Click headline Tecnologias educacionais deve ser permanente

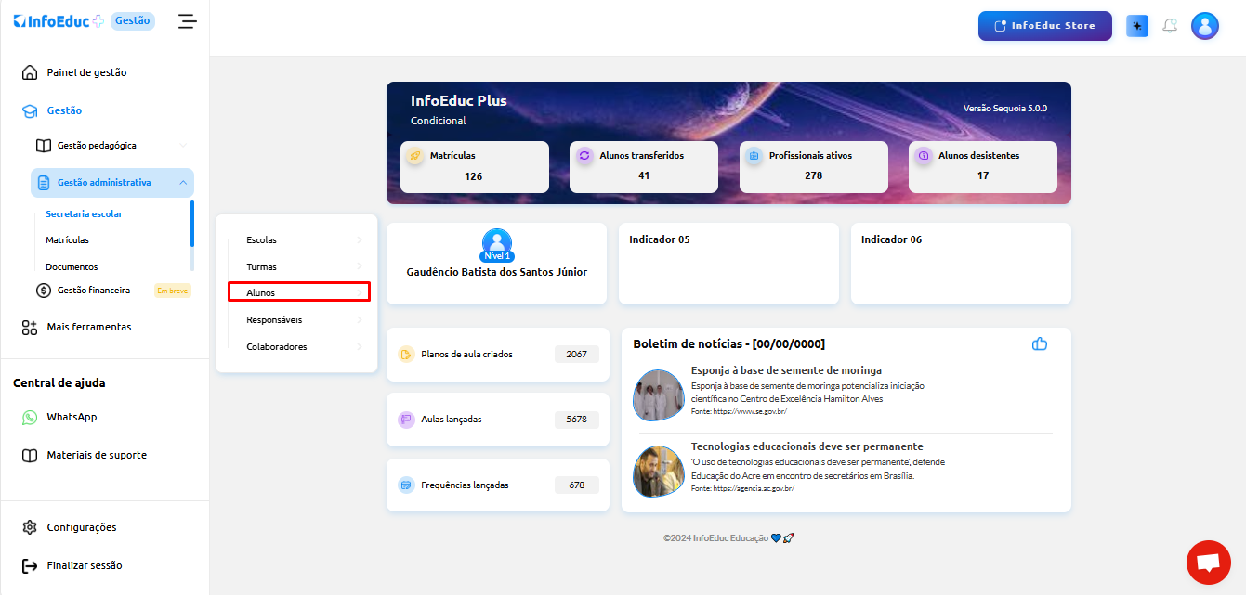coord(807,446)
